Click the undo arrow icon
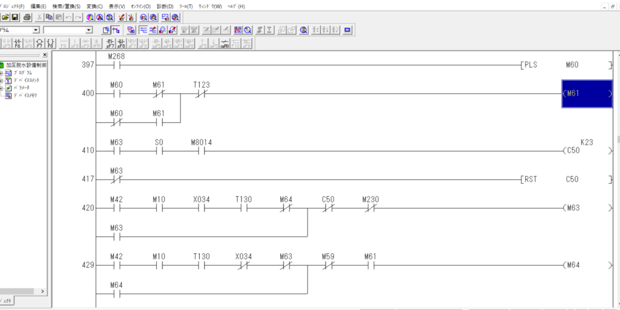The width and height of the screenshot is (620, 310). click(69, 18)
